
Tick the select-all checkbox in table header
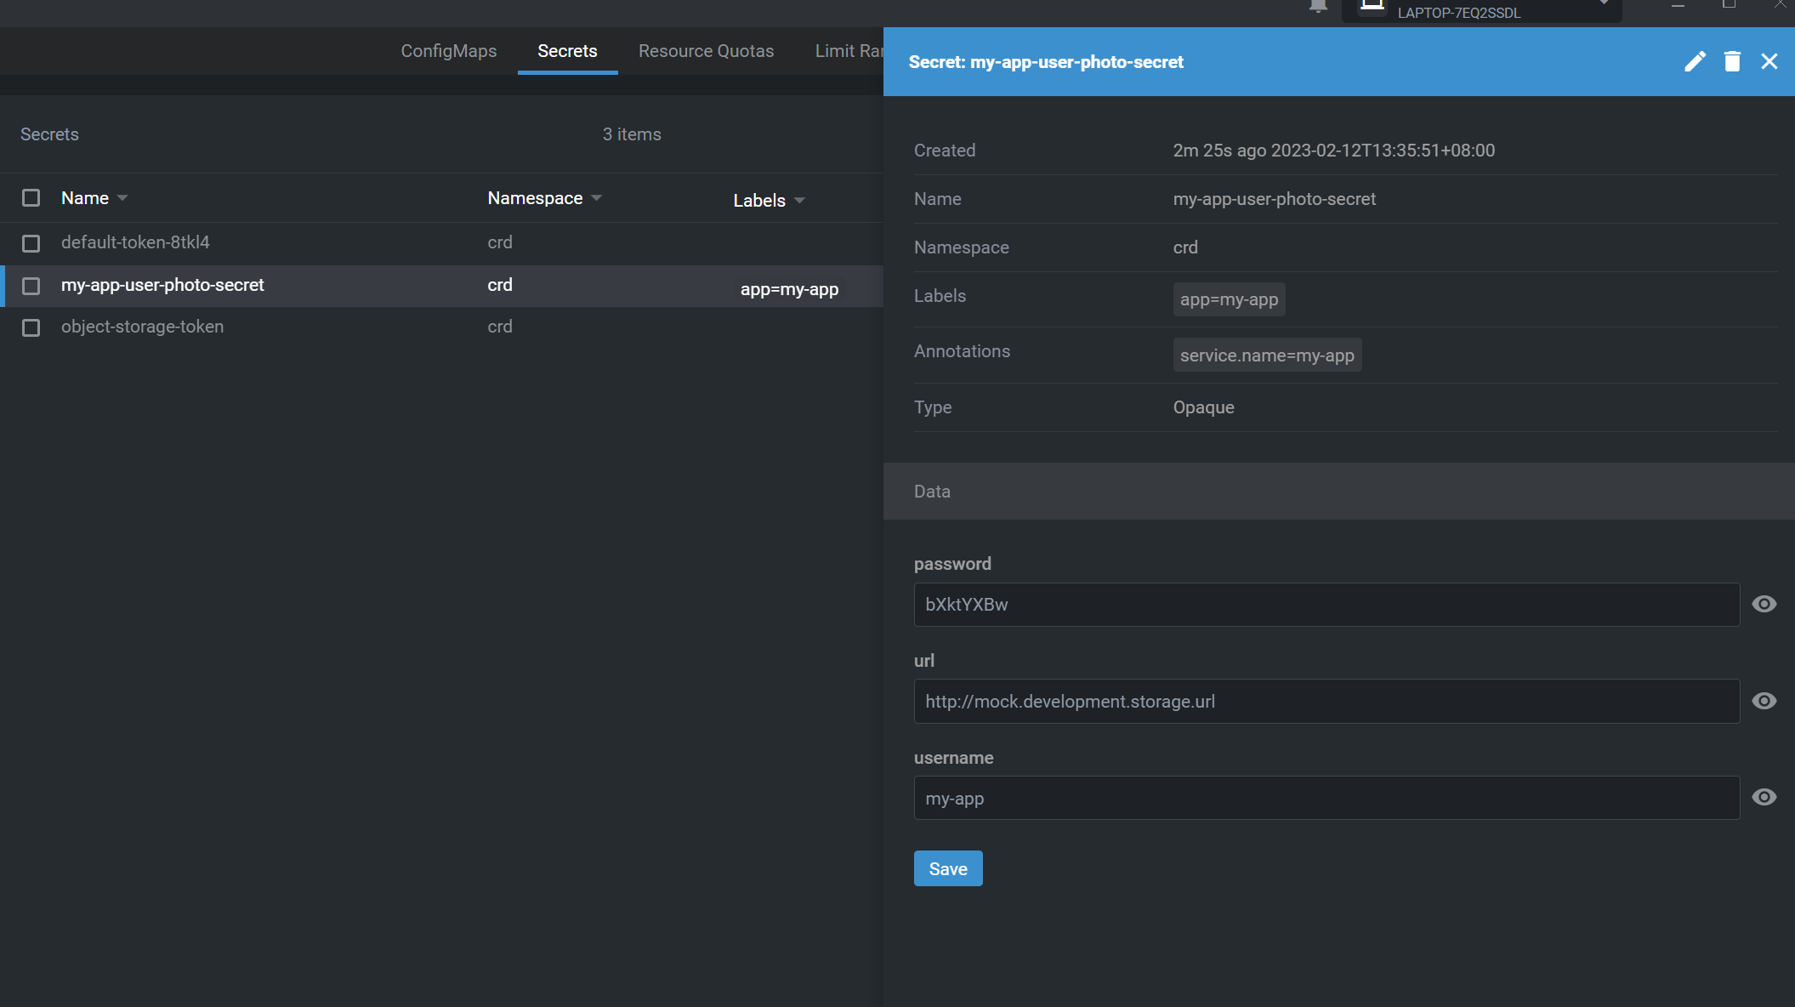31,198
